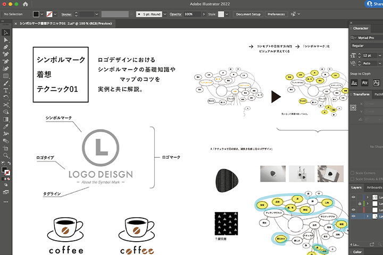Select the Zoom tool

point(6,156)
